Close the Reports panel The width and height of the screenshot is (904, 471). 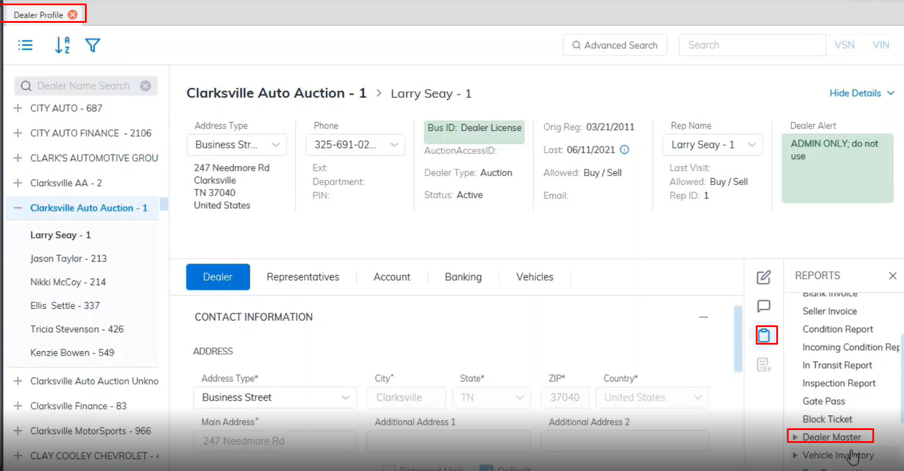pyautogui.click(x=892, y=276)
